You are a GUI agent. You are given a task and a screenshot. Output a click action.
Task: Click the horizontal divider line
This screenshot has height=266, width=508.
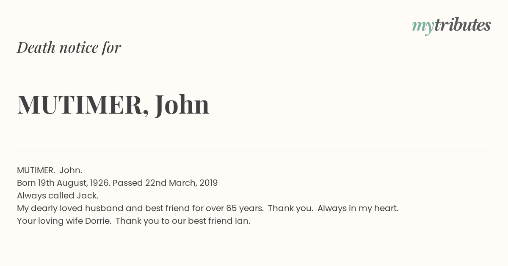[x=254, y=150]
